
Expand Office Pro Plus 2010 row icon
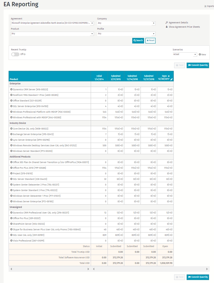(12, 168)
